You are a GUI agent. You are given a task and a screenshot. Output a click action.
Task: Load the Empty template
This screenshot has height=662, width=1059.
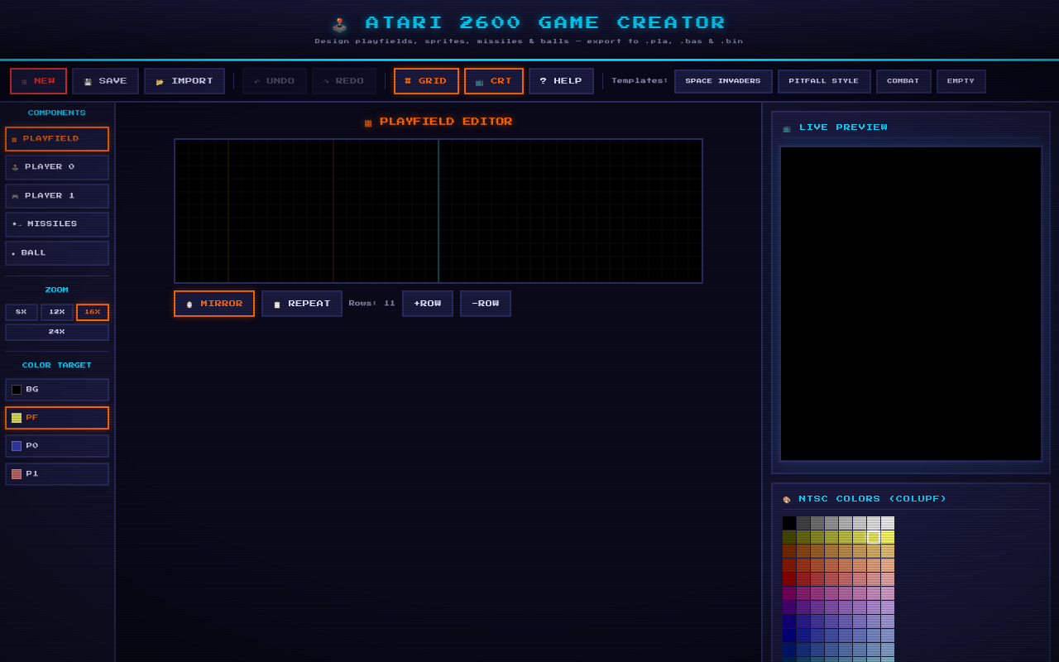tap(961, 81)
